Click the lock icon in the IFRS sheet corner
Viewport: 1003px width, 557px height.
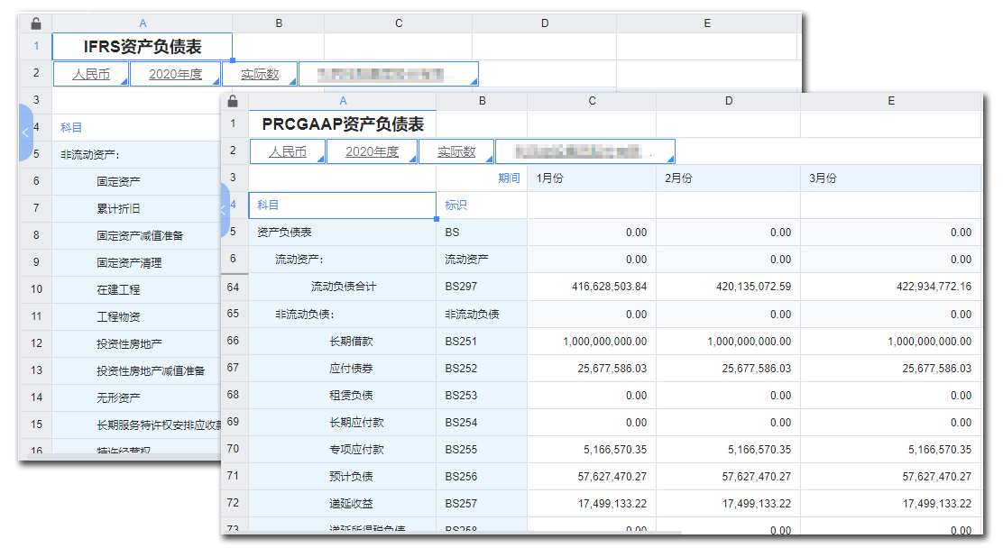pyautogui.click(x=36, y=23)
